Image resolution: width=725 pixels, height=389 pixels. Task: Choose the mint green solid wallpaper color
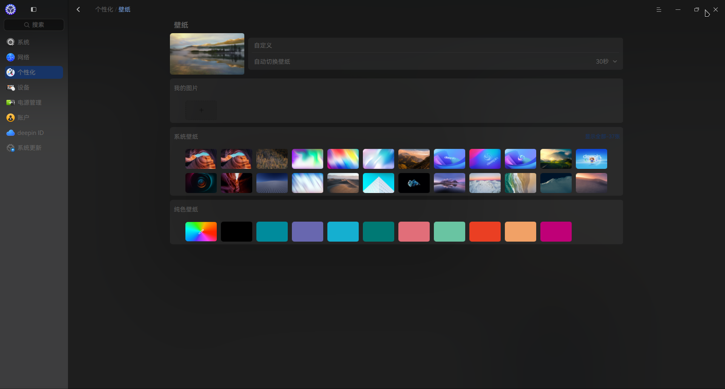(449, 231)
